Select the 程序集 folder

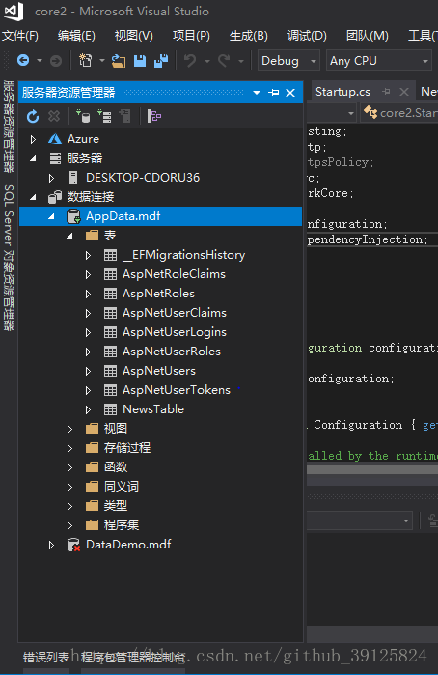(121, 525)
